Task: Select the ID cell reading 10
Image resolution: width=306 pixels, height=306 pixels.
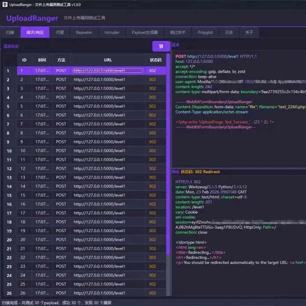Action: pyautogui.click(x=24, y=151)
